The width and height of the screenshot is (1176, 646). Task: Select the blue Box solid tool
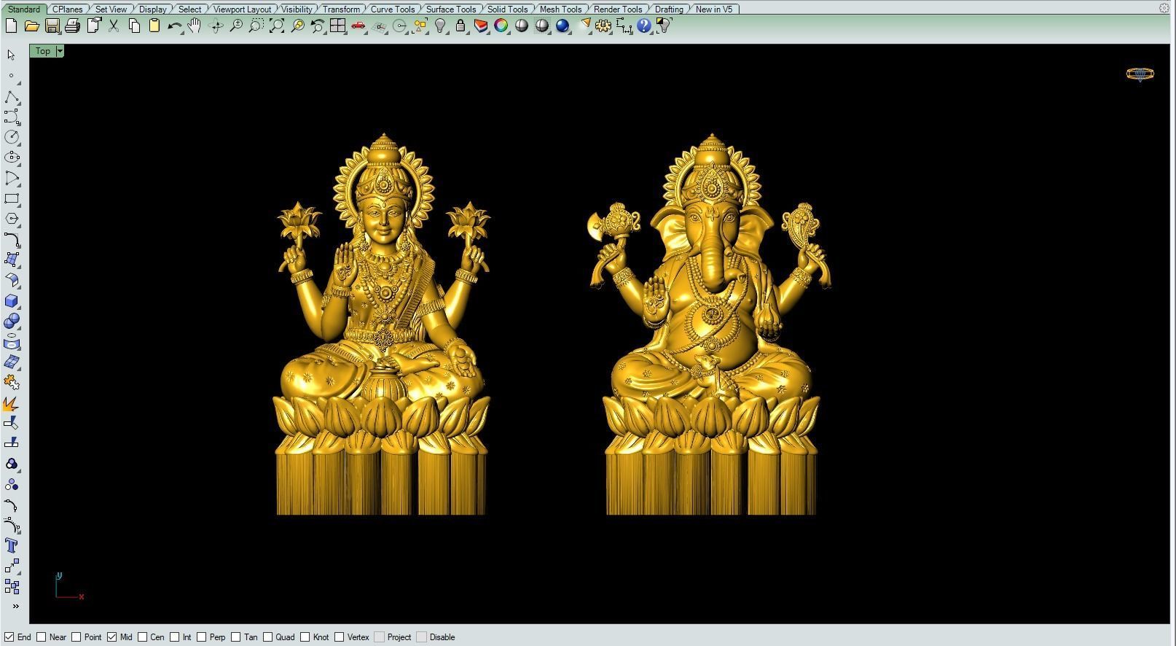[12, 301]
